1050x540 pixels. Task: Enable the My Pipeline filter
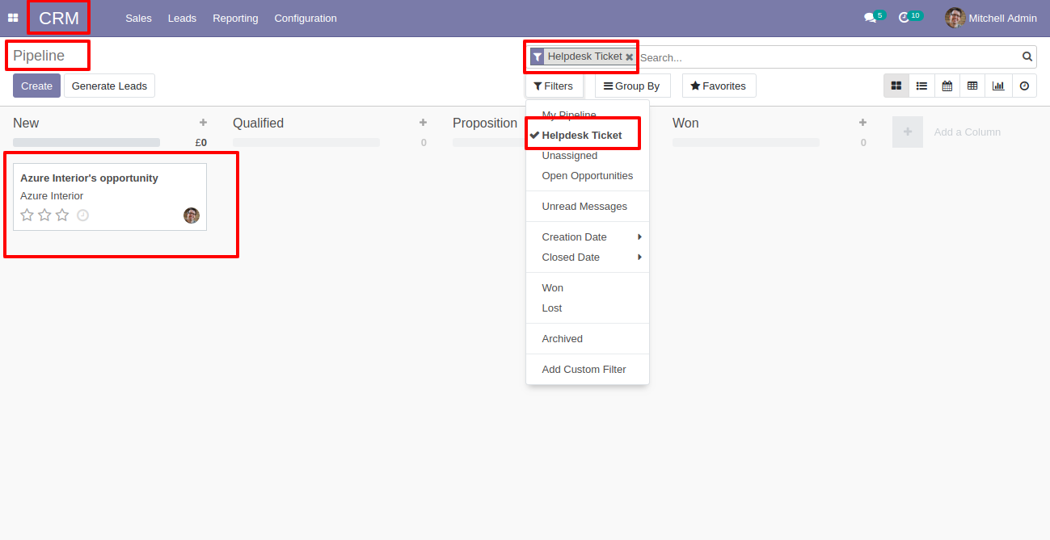(588, 115)
